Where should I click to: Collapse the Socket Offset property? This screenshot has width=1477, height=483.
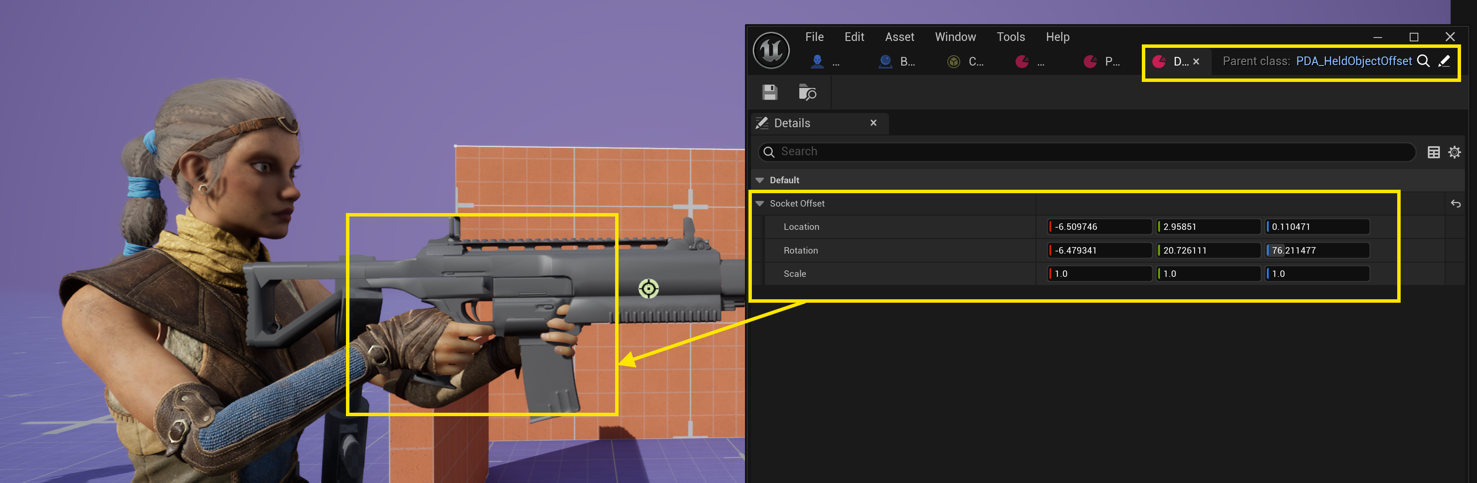click(x=760, y=204)
